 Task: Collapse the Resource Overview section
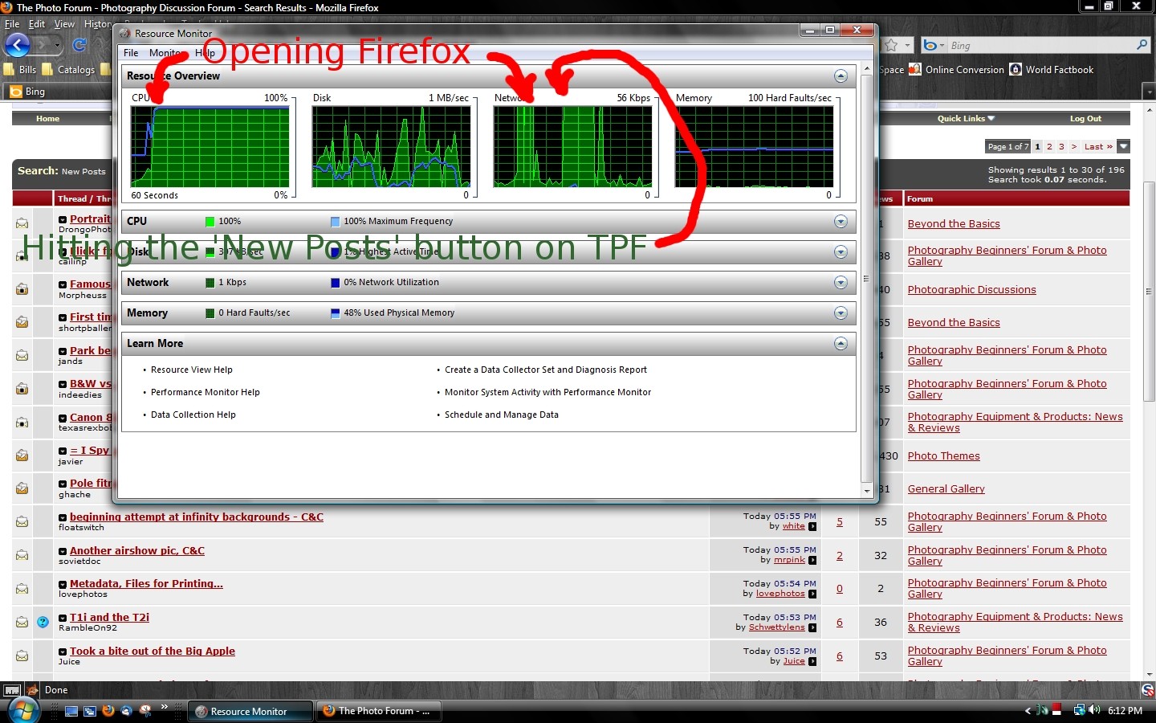pyautogui.click(x=841, y=76)
